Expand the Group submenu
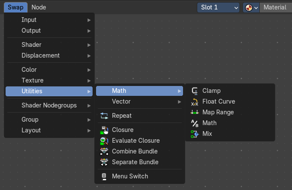The image size is (292, 190). click(49, 120)
